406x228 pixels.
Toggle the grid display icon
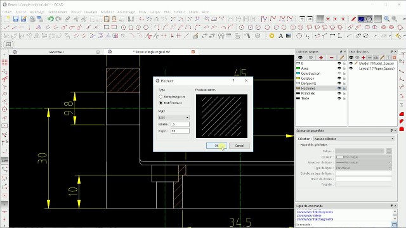378,19
